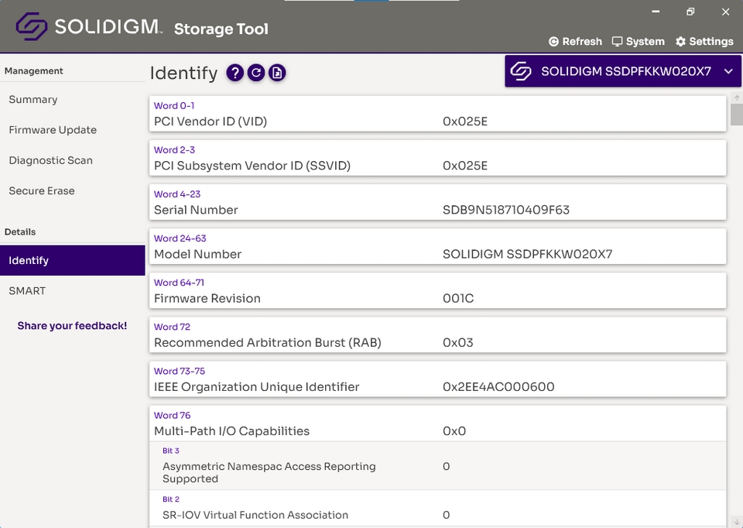743x528 pixels.
Task: Select the serial number SDB9N518710409F63
Action: click(x=506, y=210)
